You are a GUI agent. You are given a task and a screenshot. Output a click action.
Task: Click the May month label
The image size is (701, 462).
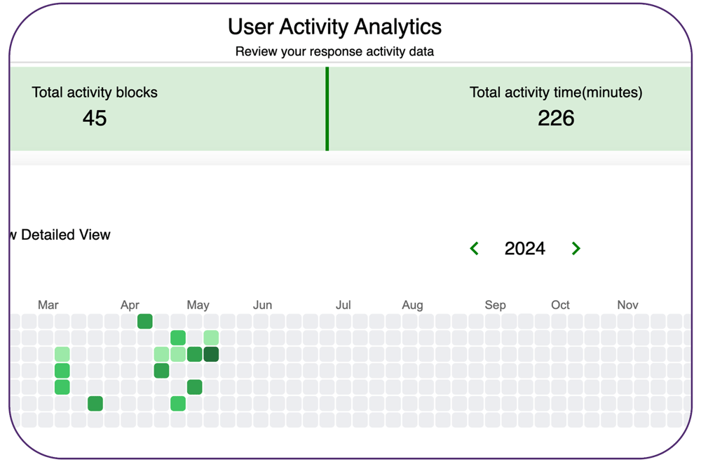[x=198, y=305]
